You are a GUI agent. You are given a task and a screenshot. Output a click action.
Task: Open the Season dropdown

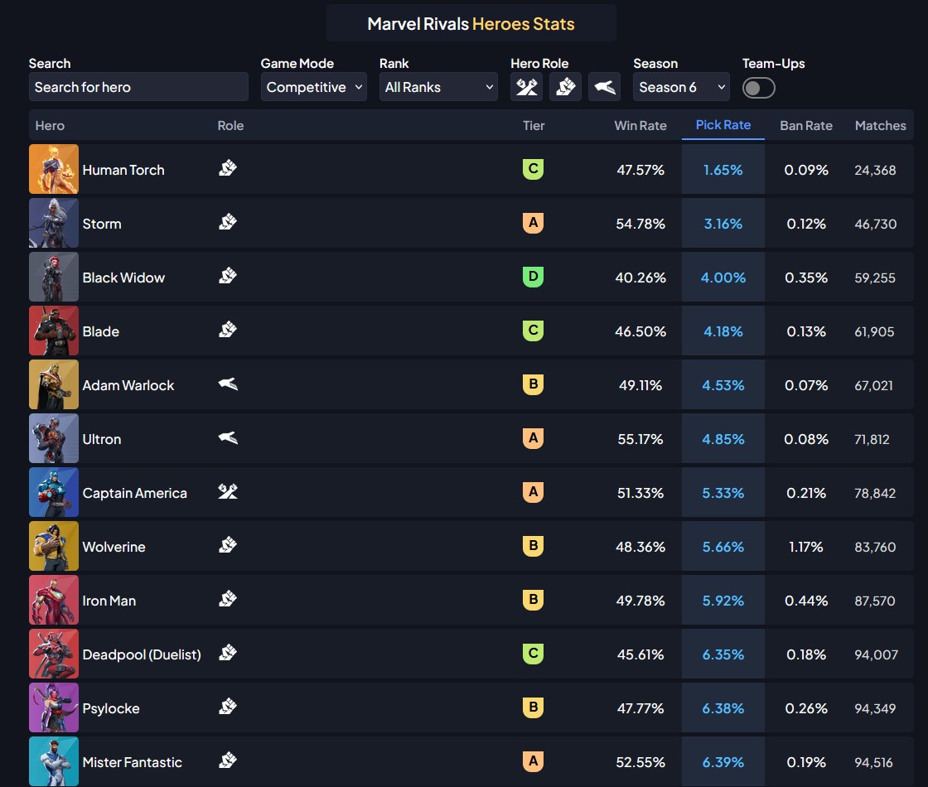[681, 87]
